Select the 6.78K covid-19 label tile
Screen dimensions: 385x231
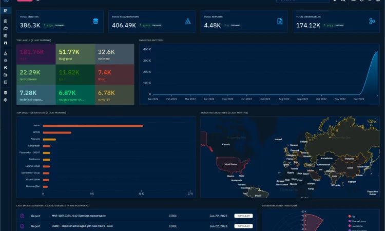[114, 95]
